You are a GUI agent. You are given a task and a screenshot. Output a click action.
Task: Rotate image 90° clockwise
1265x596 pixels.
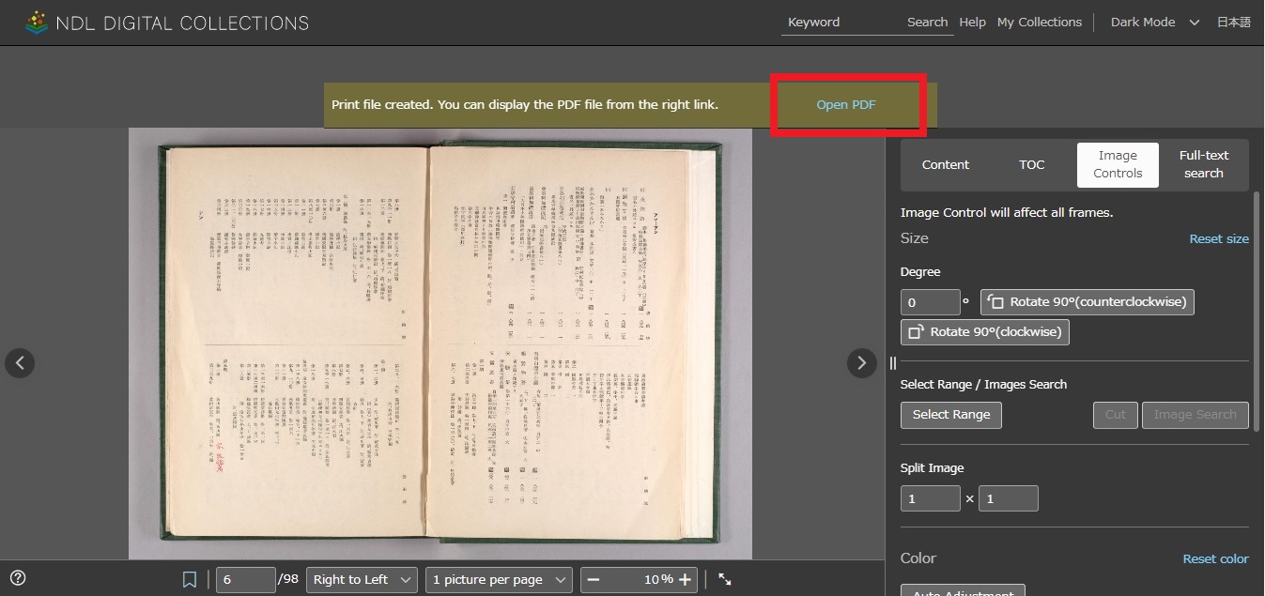point(985,332)
